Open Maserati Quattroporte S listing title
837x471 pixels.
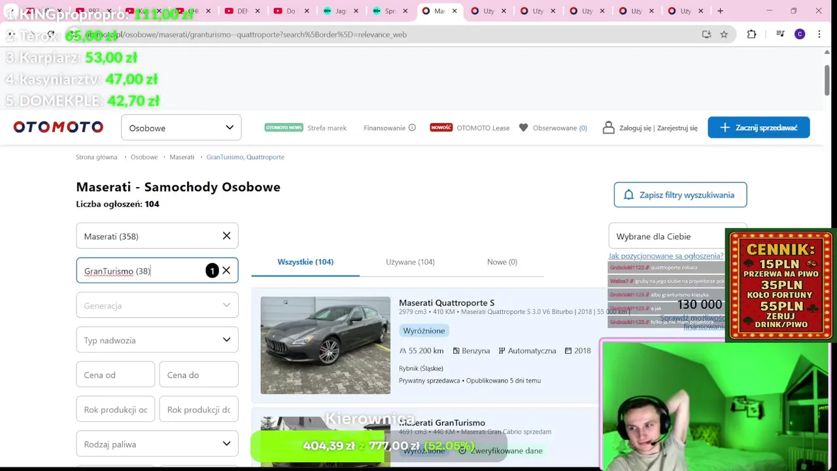click(447, 302)
